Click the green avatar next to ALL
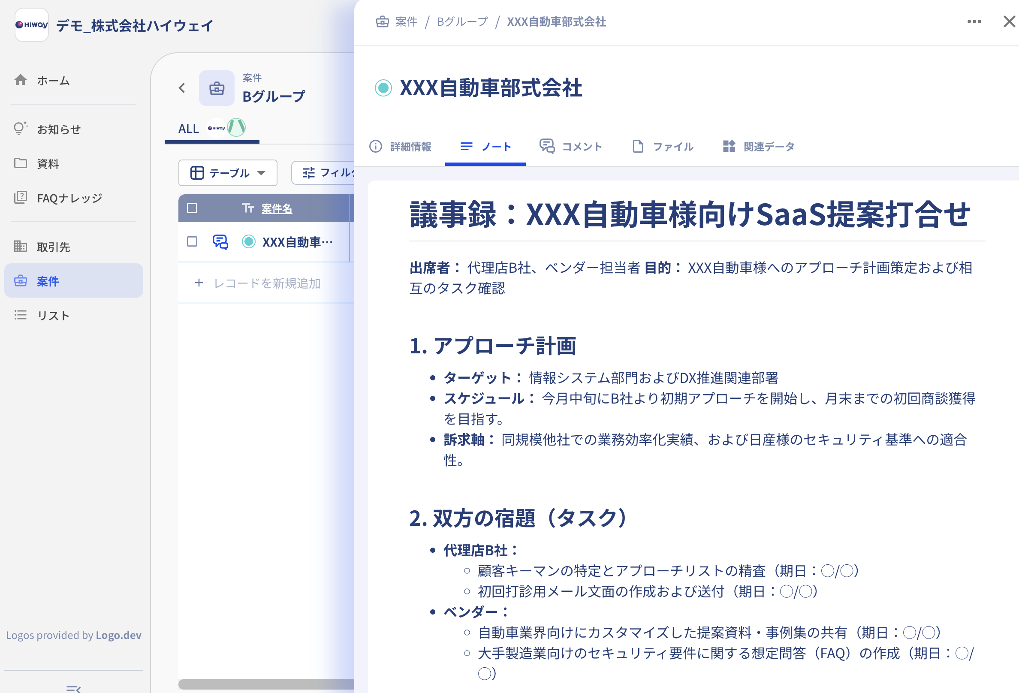Viewport: 1019px width, 693px height. pos(236,127)
